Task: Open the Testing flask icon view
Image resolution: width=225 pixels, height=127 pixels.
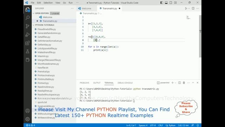Action: pos(27,52)
